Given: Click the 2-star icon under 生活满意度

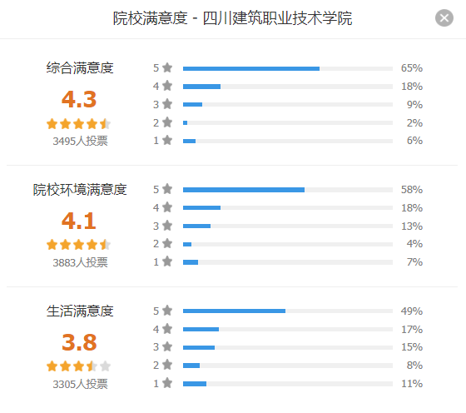Looking at the screenshot, I should pos(167,365).
